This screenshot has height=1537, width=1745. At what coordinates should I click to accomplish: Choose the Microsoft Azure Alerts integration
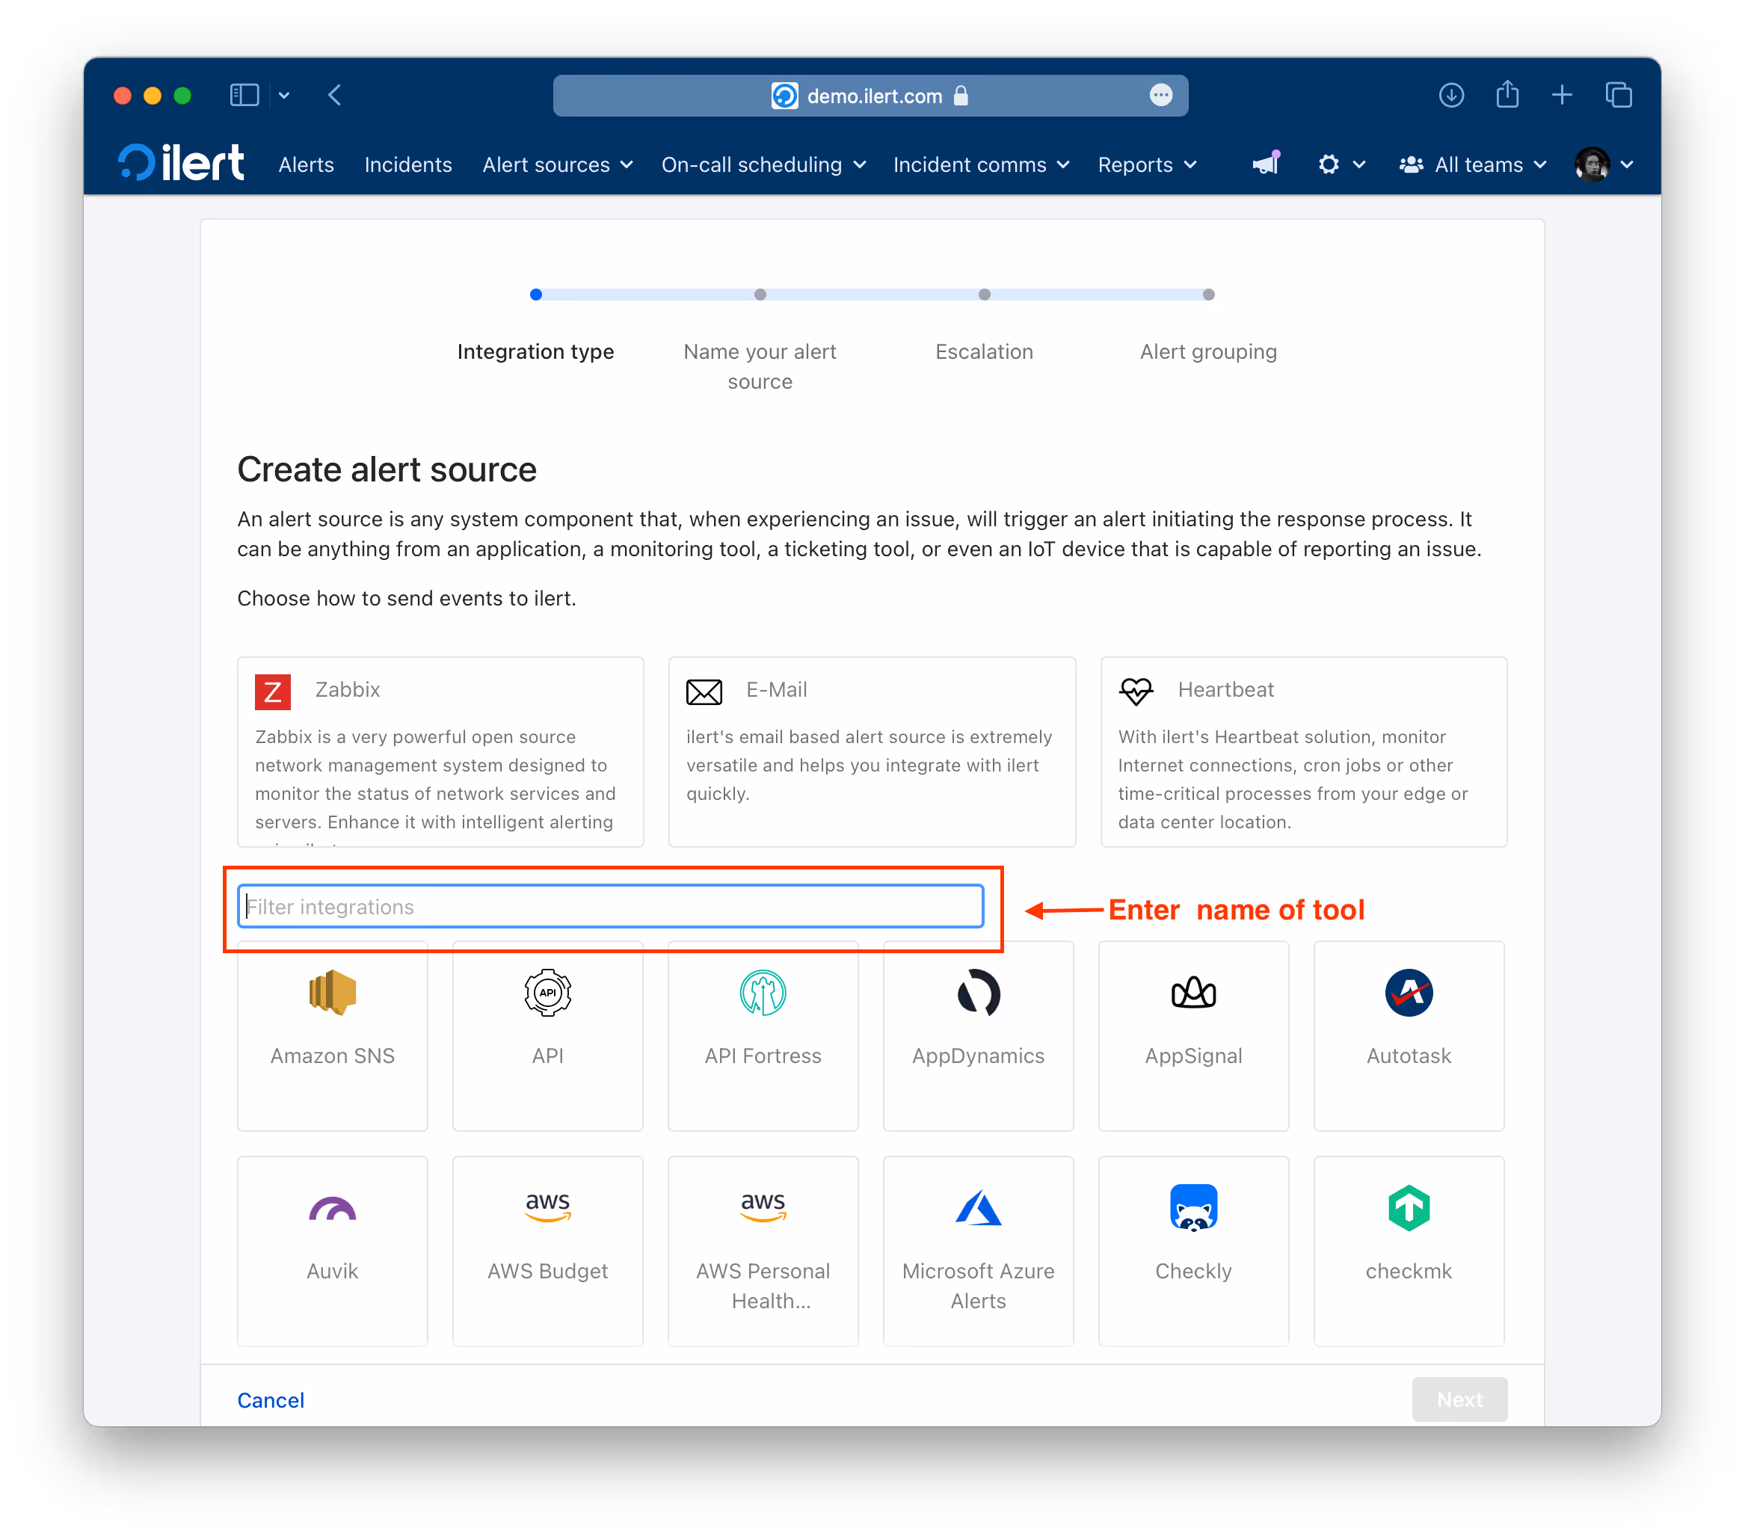(x=979, y=1207)
